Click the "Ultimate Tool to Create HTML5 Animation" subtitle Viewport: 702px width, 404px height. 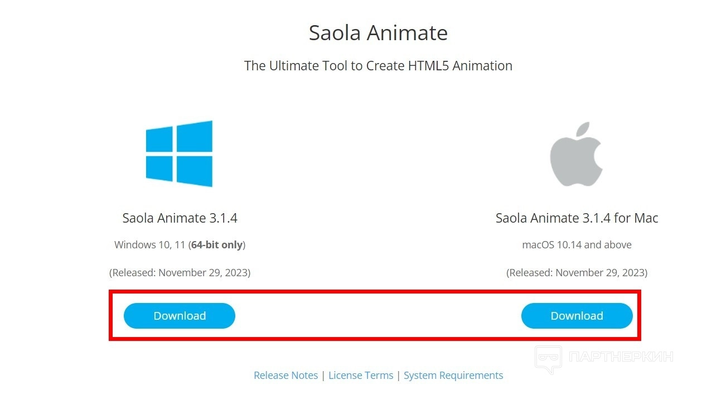click(378, 66)
